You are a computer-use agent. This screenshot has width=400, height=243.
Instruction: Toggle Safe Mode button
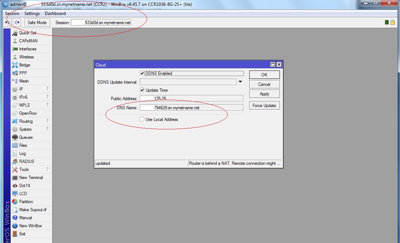[37, 23]
